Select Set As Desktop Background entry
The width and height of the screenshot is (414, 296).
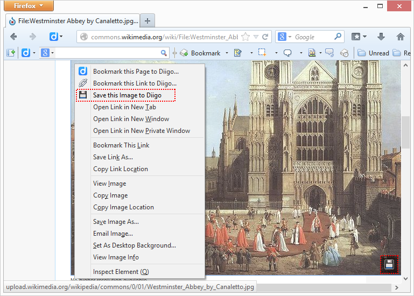point(139,245)
